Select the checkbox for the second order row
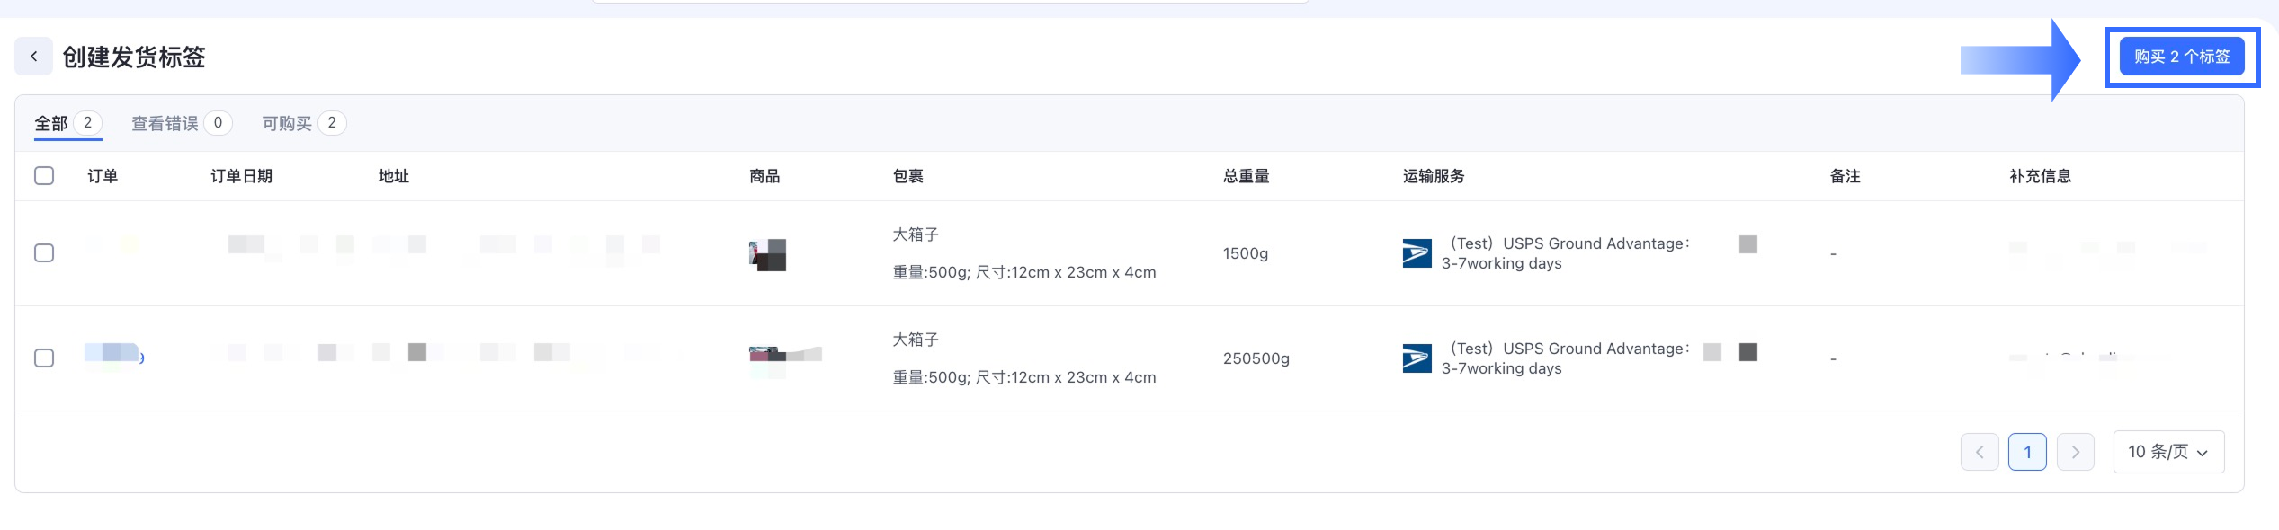2279x530 pixels. point(44,358)
